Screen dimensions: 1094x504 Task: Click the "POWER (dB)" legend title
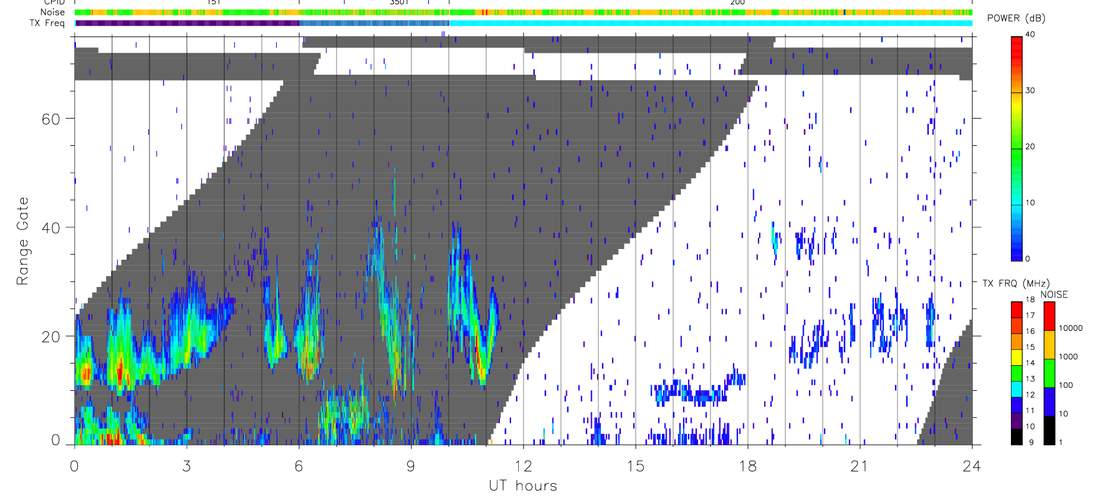(x=1016, y=18)
